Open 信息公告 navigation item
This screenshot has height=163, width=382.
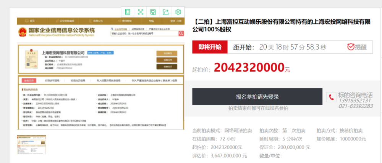point(96,21)
